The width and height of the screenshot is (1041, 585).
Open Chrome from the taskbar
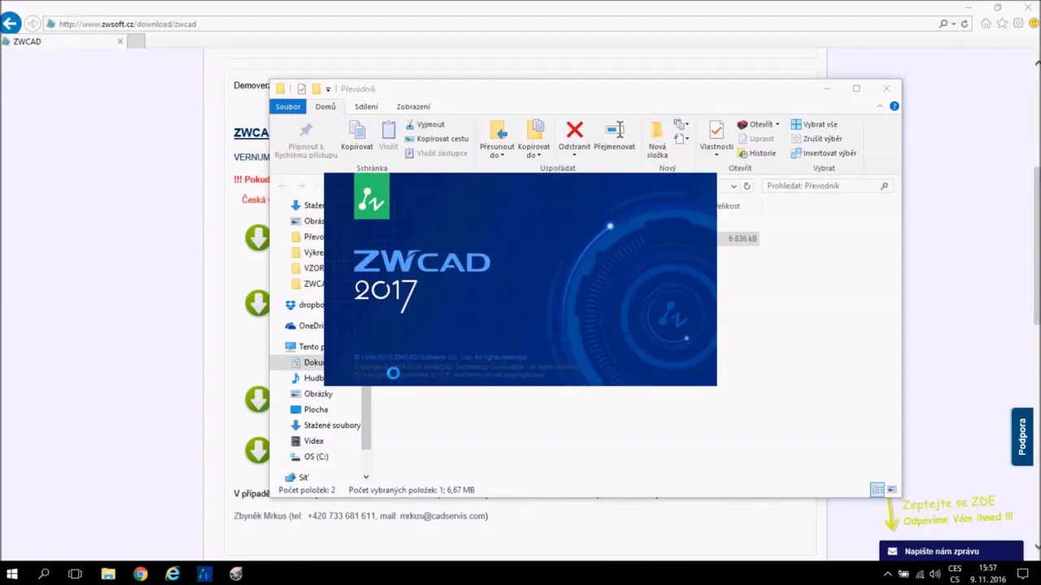140,574
